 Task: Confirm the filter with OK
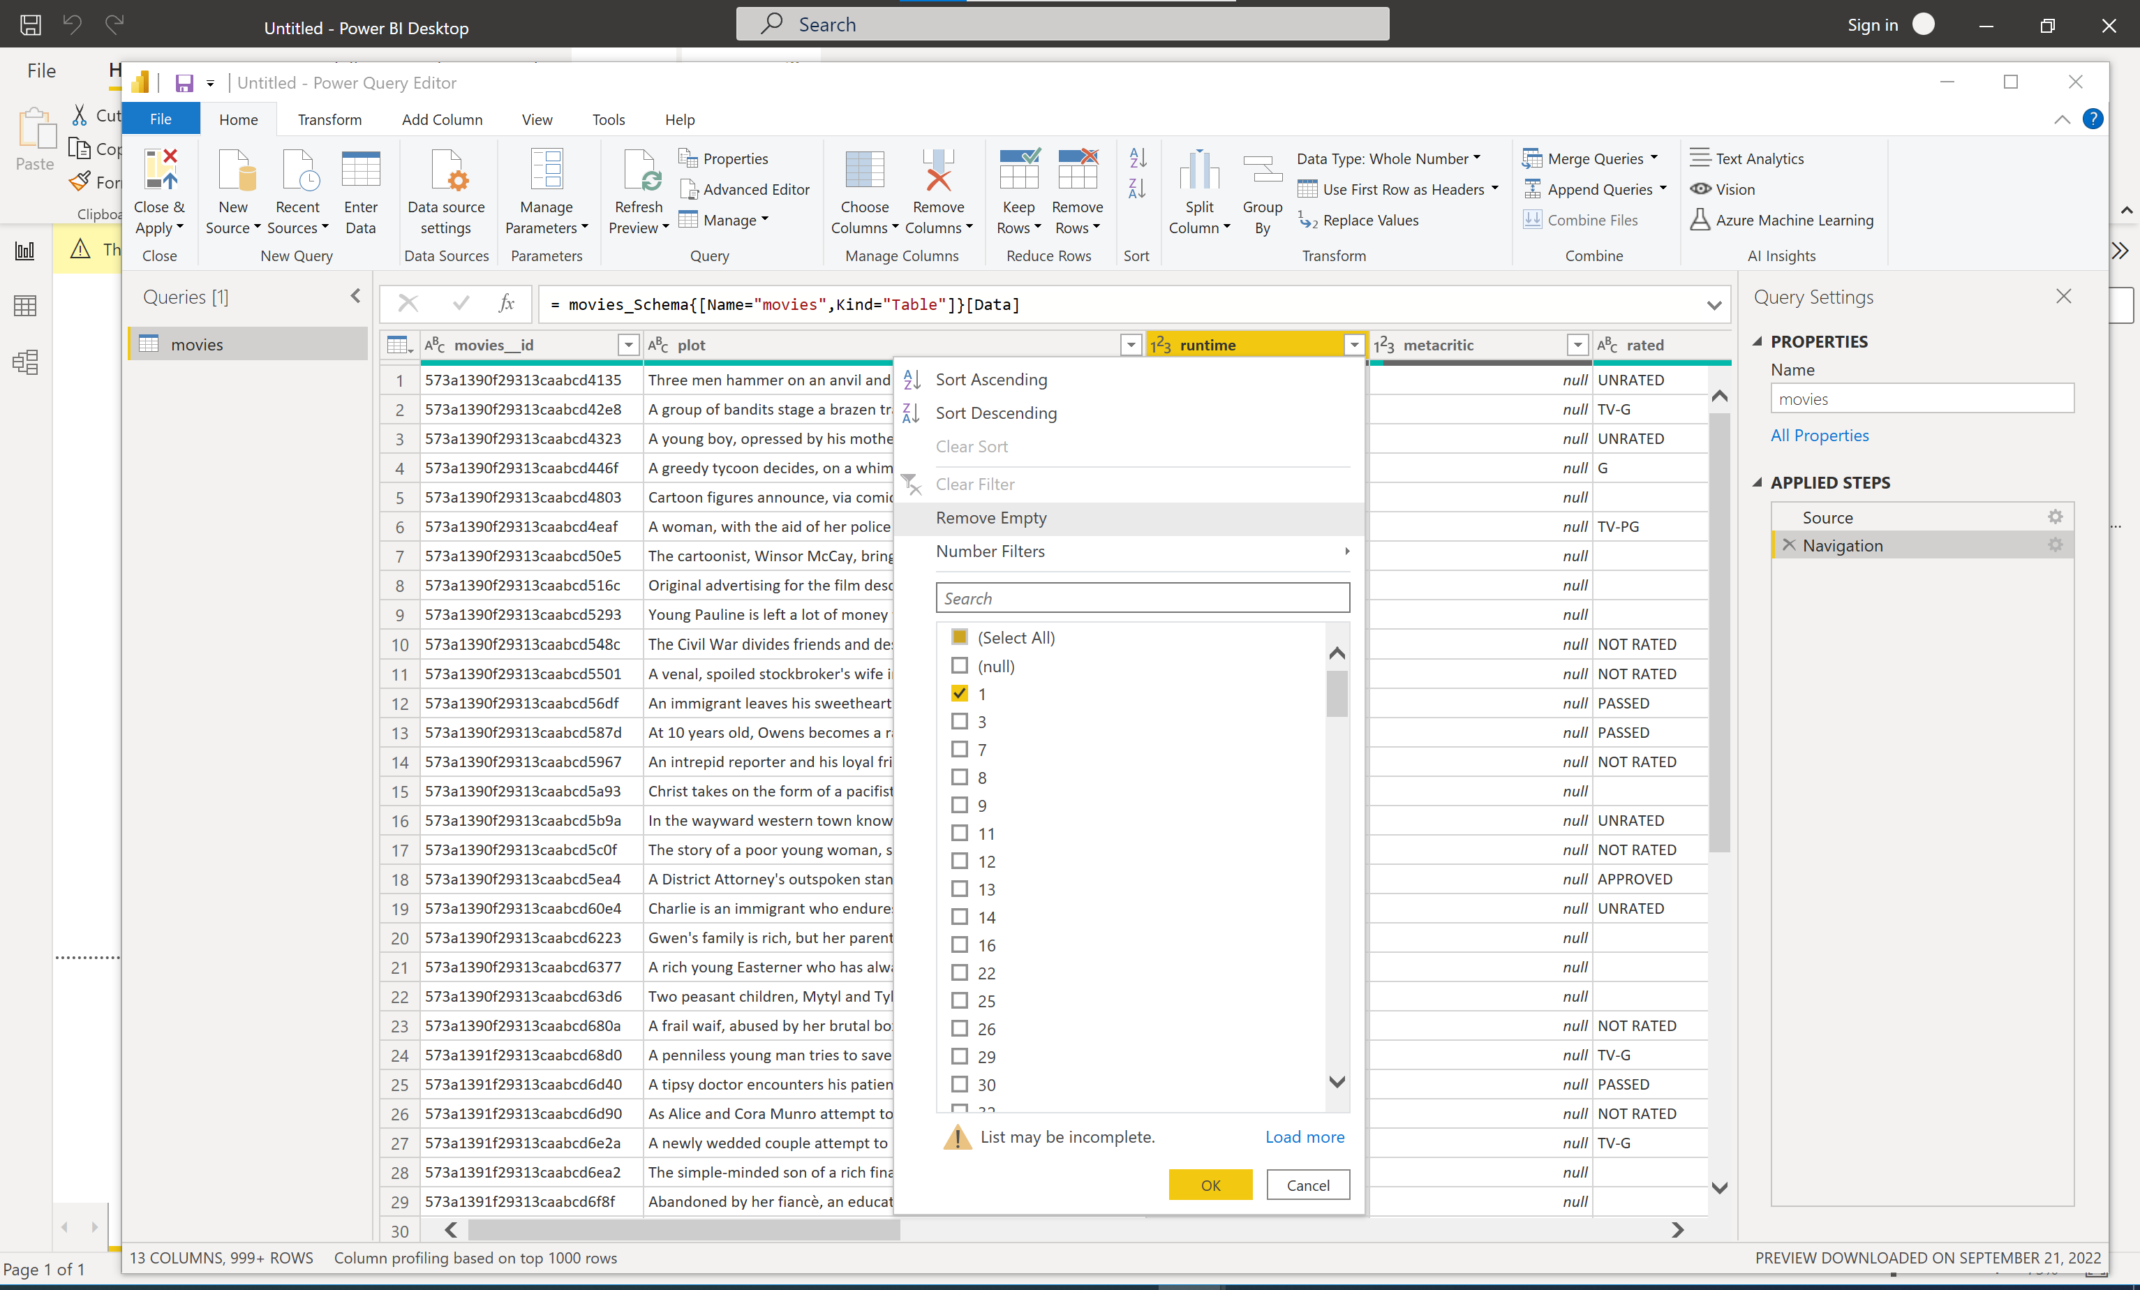click(x=1210, y=1185)
